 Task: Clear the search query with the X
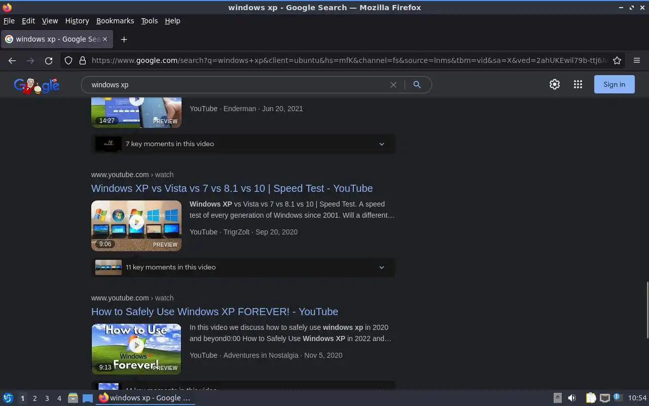[x=393, y=85]
